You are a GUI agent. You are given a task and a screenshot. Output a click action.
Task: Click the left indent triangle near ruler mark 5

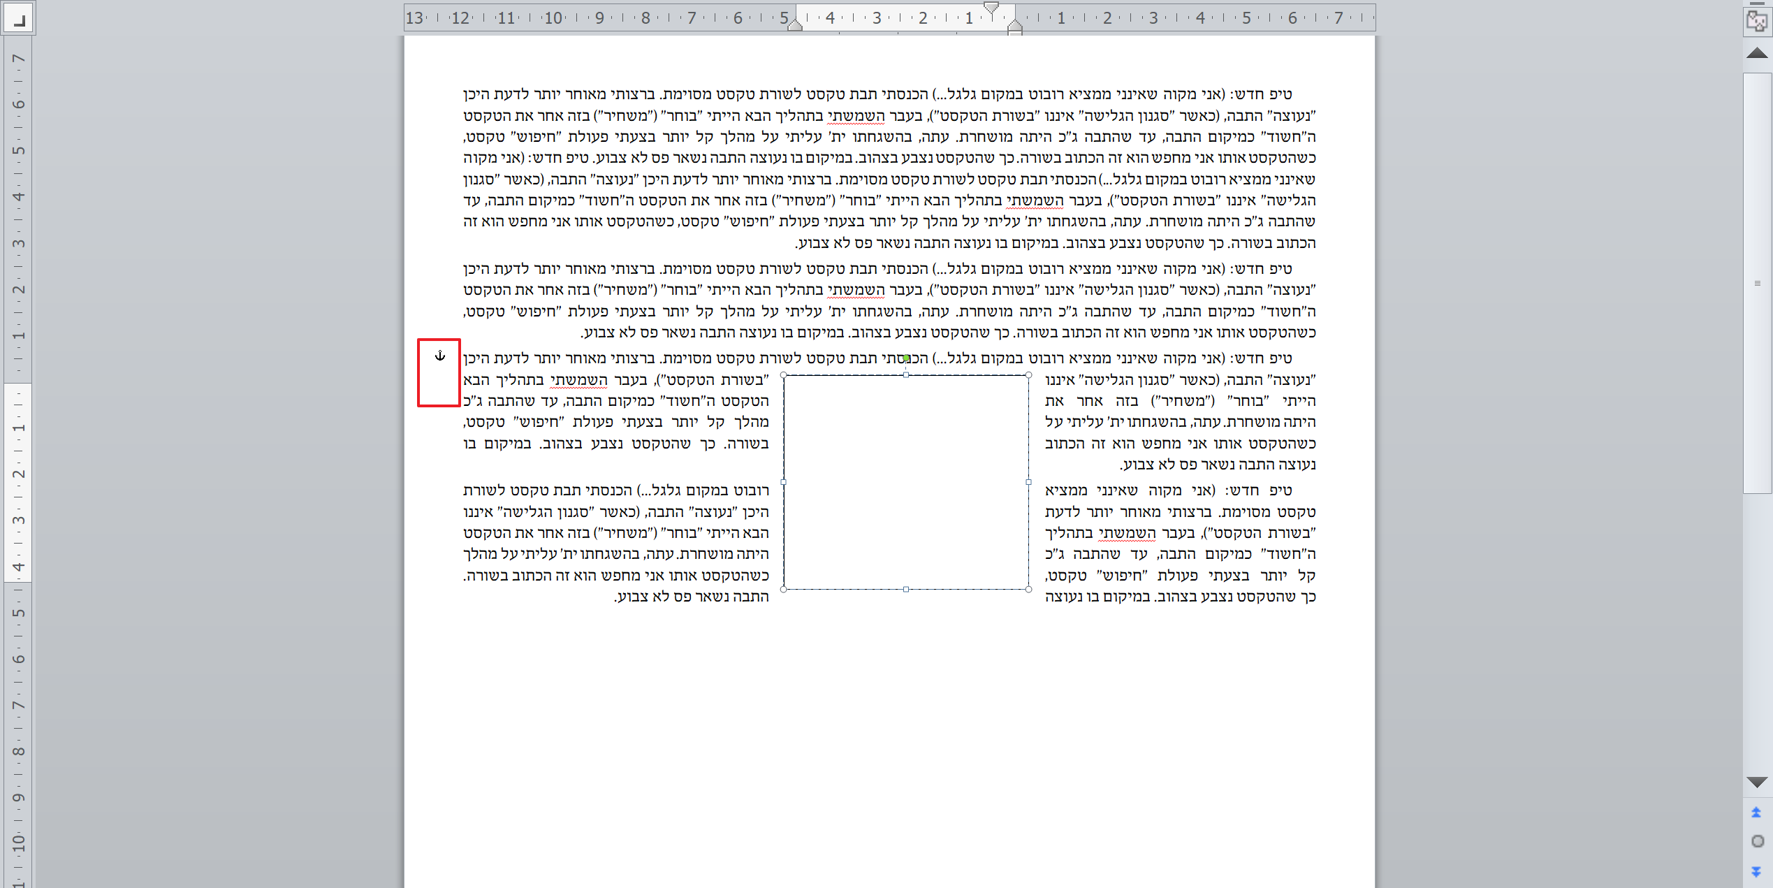pos(795,25)
